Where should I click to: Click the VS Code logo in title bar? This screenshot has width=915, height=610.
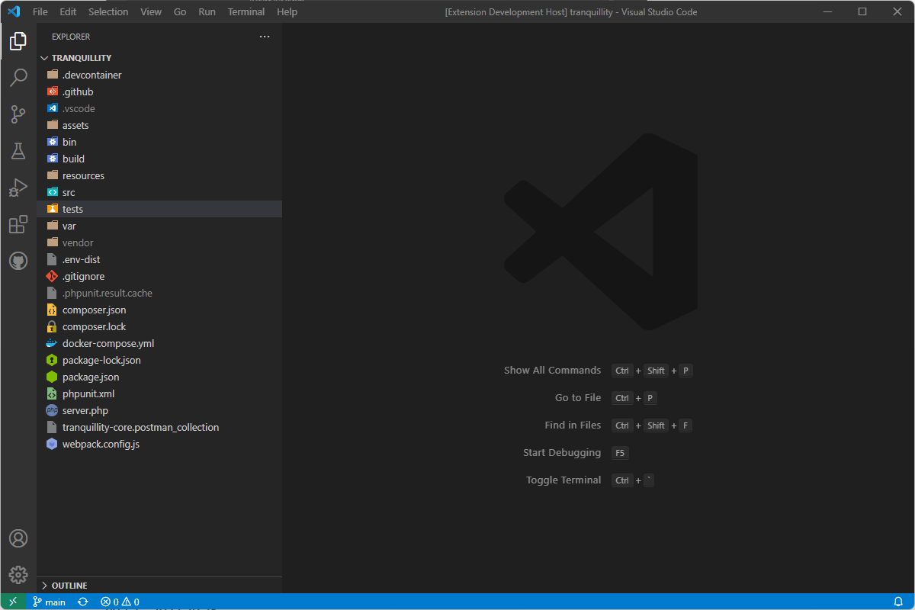13,12
